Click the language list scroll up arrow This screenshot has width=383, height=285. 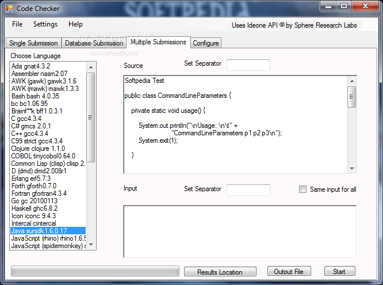tap(91, 67)
